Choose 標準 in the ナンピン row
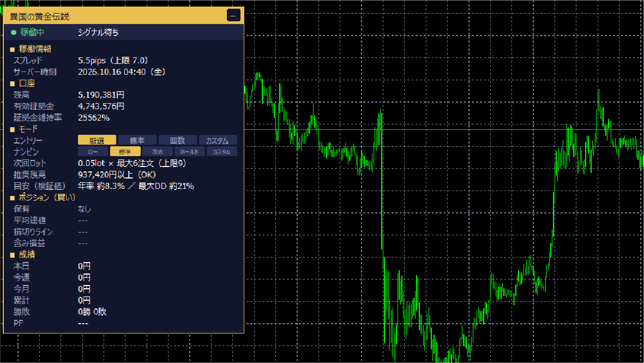The width and height of the screenshot is (644, 363). pos(125,152)
